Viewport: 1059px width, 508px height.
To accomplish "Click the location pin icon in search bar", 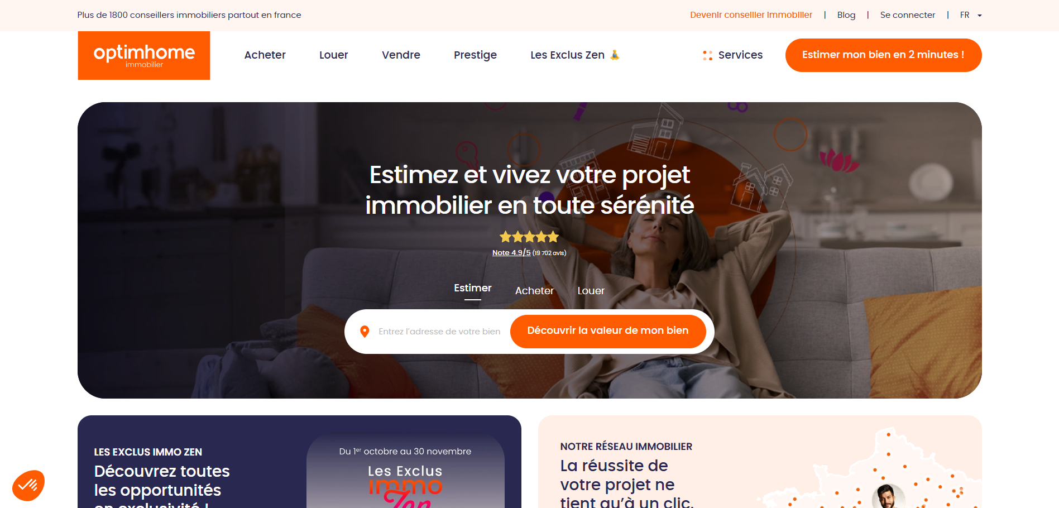I will pyautogui.click(x=365, y=332).
